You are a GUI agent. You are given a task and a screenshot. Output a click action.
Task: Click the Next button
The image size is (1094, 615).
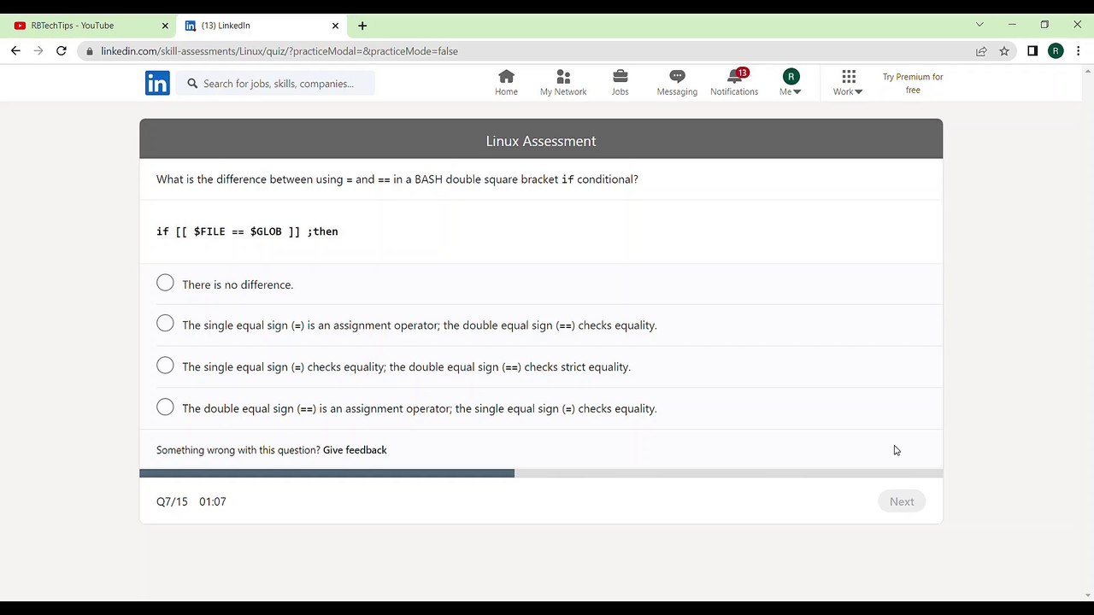902,501
